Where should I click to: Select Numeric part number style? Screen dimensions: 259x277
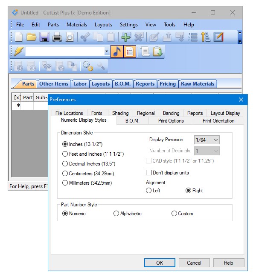[x=74, y=214]
